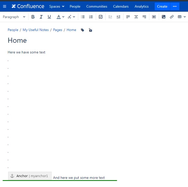188x187 pixels.
Task: Toggle Bold formatting in toolbar
Action: point(33,17)
